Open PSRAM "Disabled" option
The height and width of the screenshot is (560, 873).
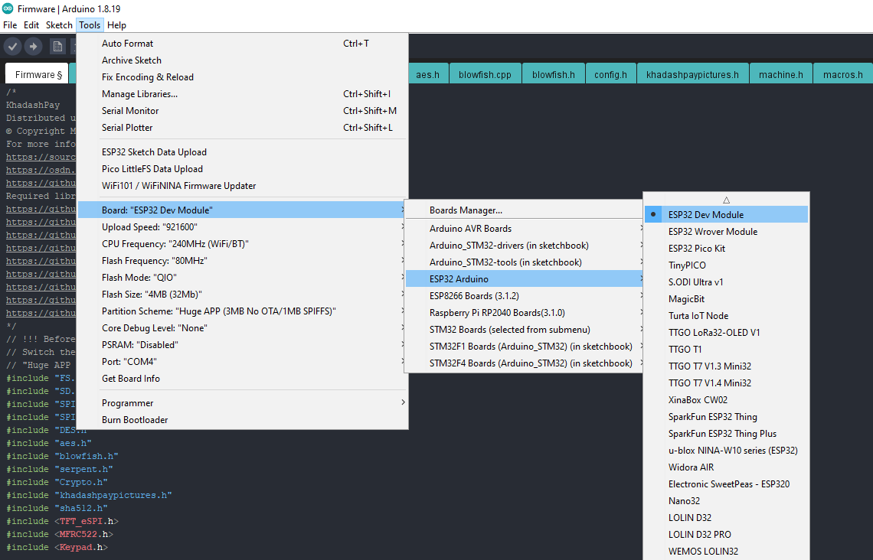(243, 345)
